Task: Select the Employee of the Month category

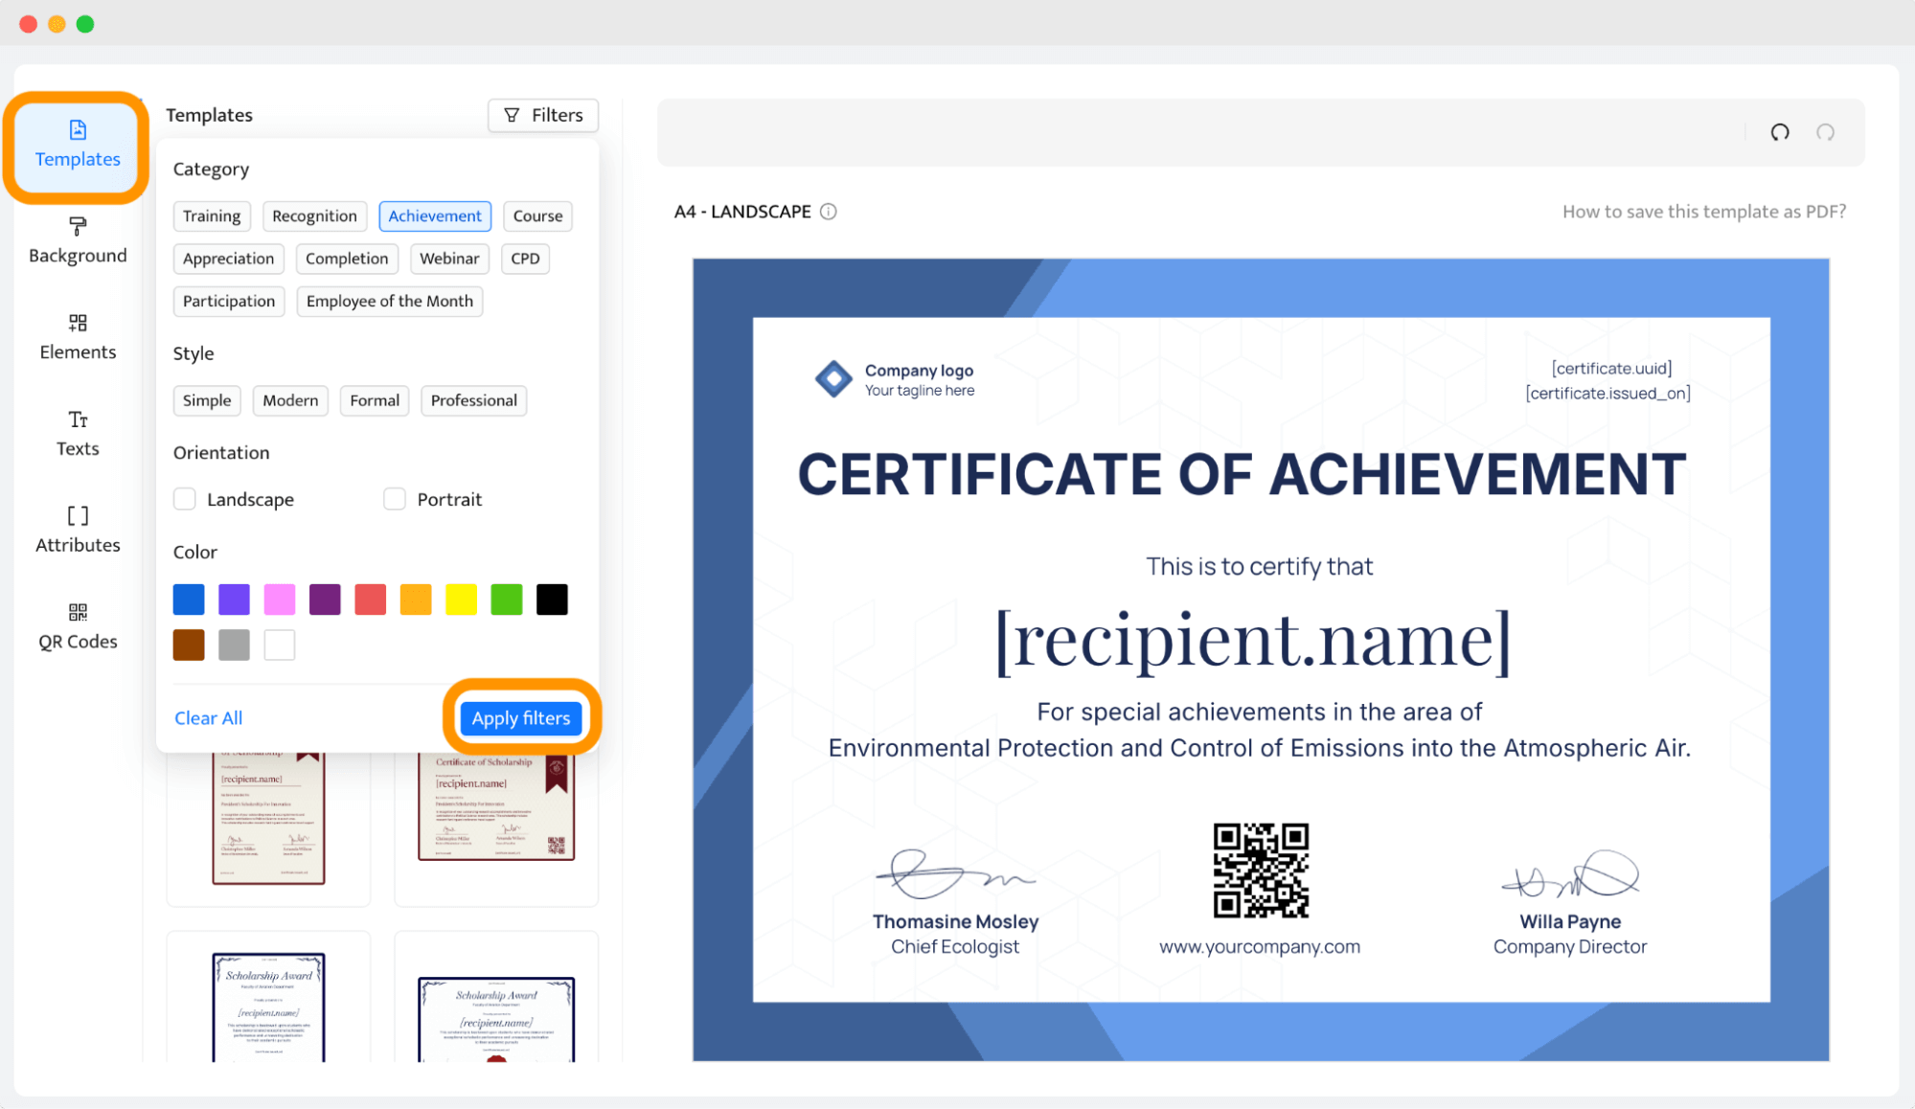Action: point(389,301)
